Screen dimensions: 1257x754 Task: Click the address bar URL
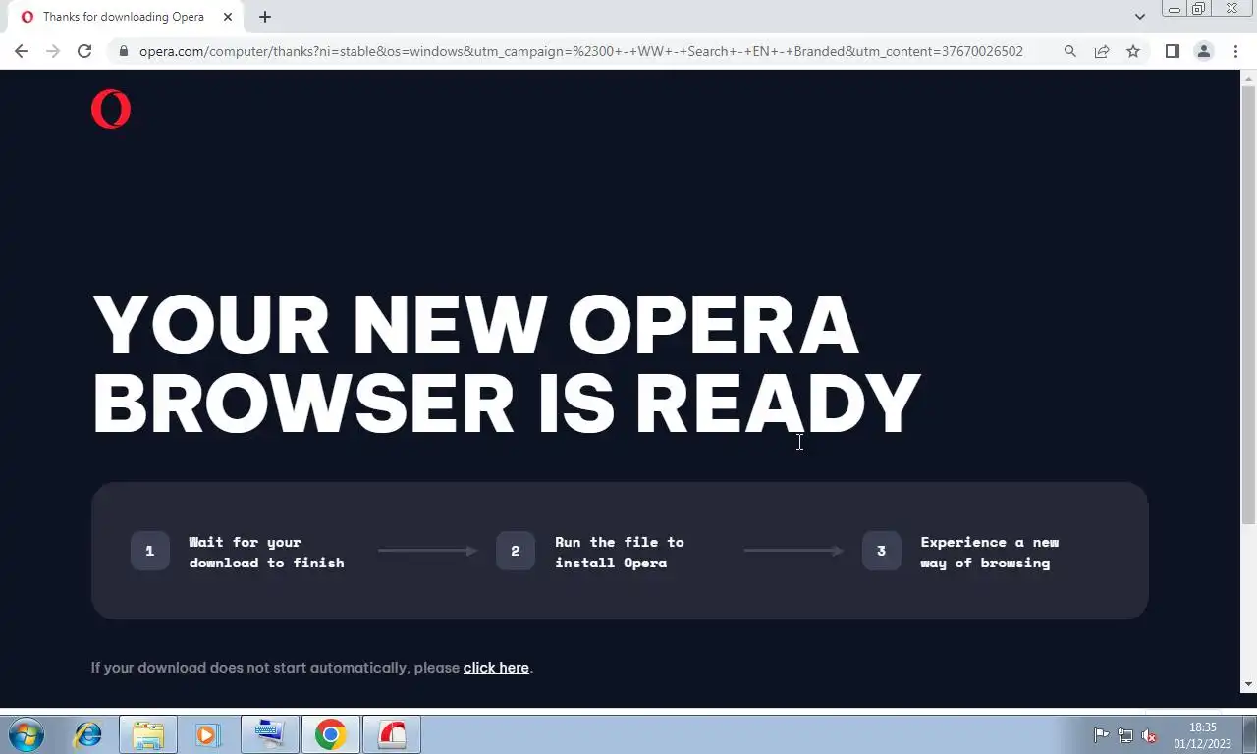click(580, 51)
